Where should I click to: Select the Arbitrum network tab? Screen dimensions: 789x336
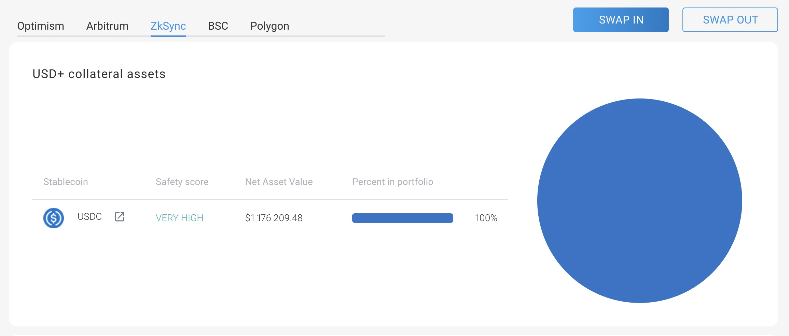[x=107, y=26]
